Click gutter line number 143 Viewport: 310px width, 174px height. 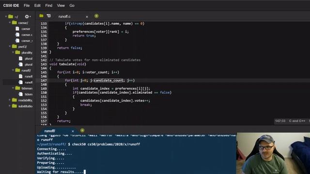tap(44, 64)
